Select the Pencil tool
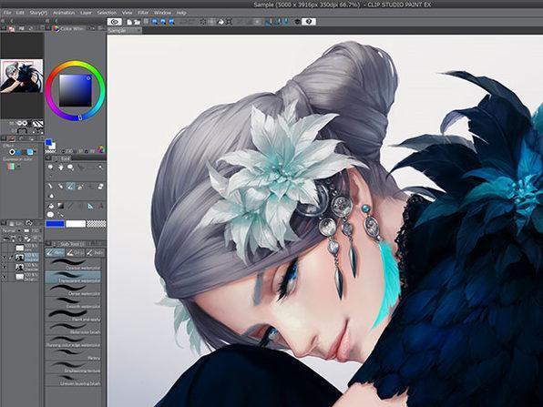 click(61, 187)
